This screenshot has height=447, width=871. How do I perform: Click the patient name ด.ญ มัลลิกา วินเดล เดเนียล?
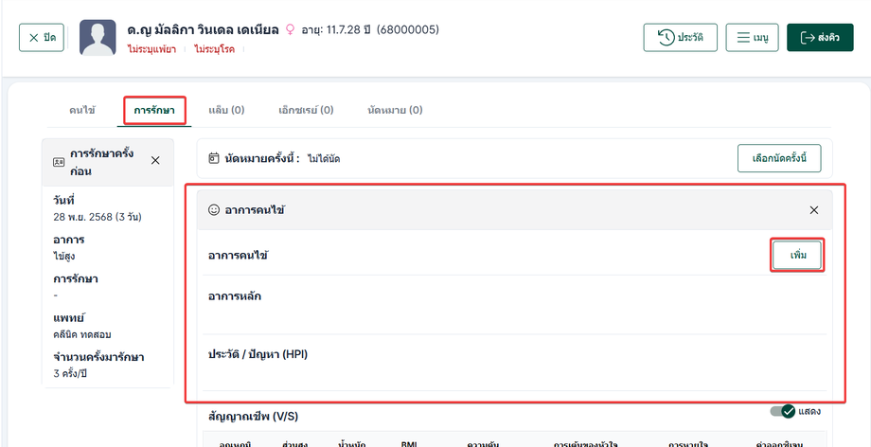(x=203, y=29)
